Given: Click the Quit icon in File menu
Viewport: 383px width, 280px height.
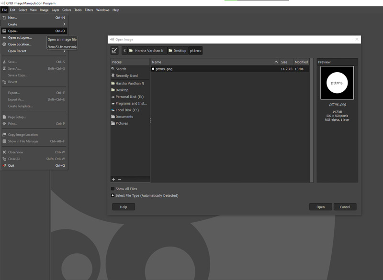Looking at the screenshot, I should tap(4, 165).
